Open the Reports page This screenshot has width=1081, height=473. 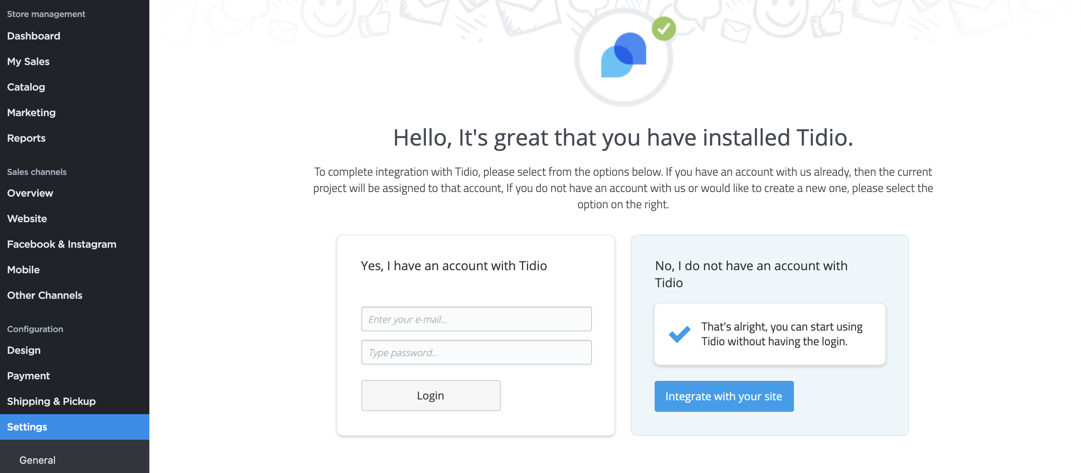tap(26, 138)
